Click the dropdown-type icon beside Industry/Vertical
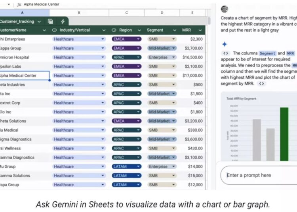Image resolution: width=297 pixels, height=212 pixels. [54, 30]
